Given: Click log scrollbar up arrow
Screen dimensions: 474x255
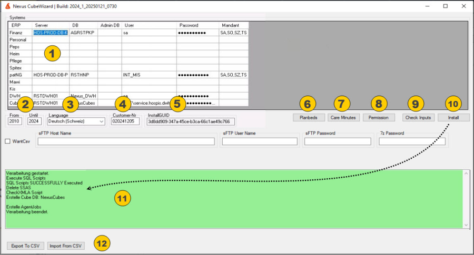Looking at the screenshot, I should (466, 174).
